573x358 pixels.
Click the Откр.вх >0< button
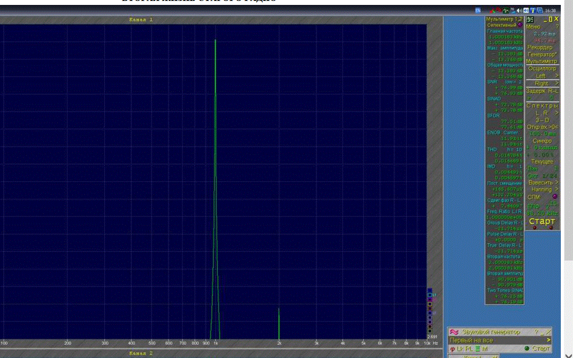coord(542,127)
